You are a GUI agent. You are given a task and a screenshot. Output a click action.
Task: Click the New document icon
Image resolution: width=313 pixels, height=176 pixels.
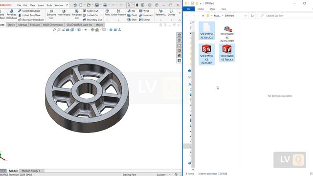click(81, 5)
